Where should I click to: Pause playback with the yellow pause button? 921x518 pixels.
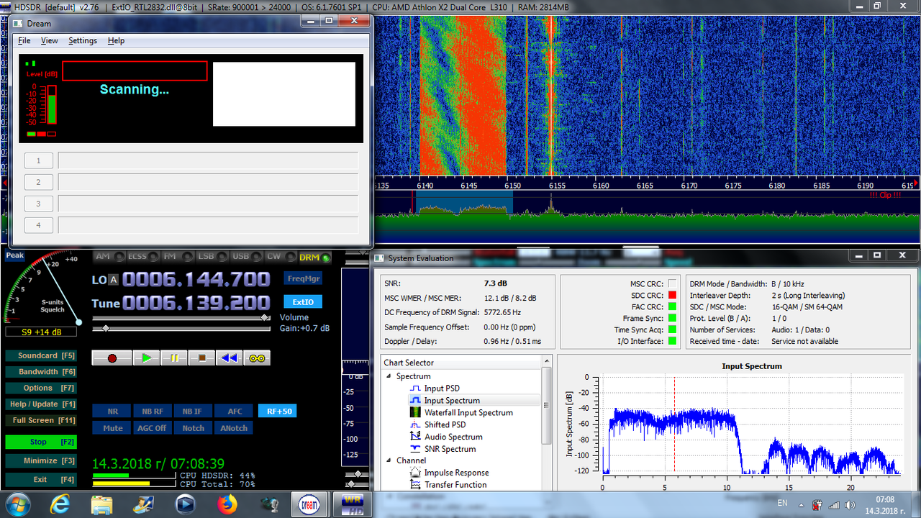[173, 358]
